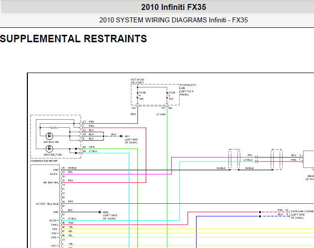Click the 'HOT IN ON OR START' label
The height and width of the screenshot is (248, 314).
click(137, 81)
